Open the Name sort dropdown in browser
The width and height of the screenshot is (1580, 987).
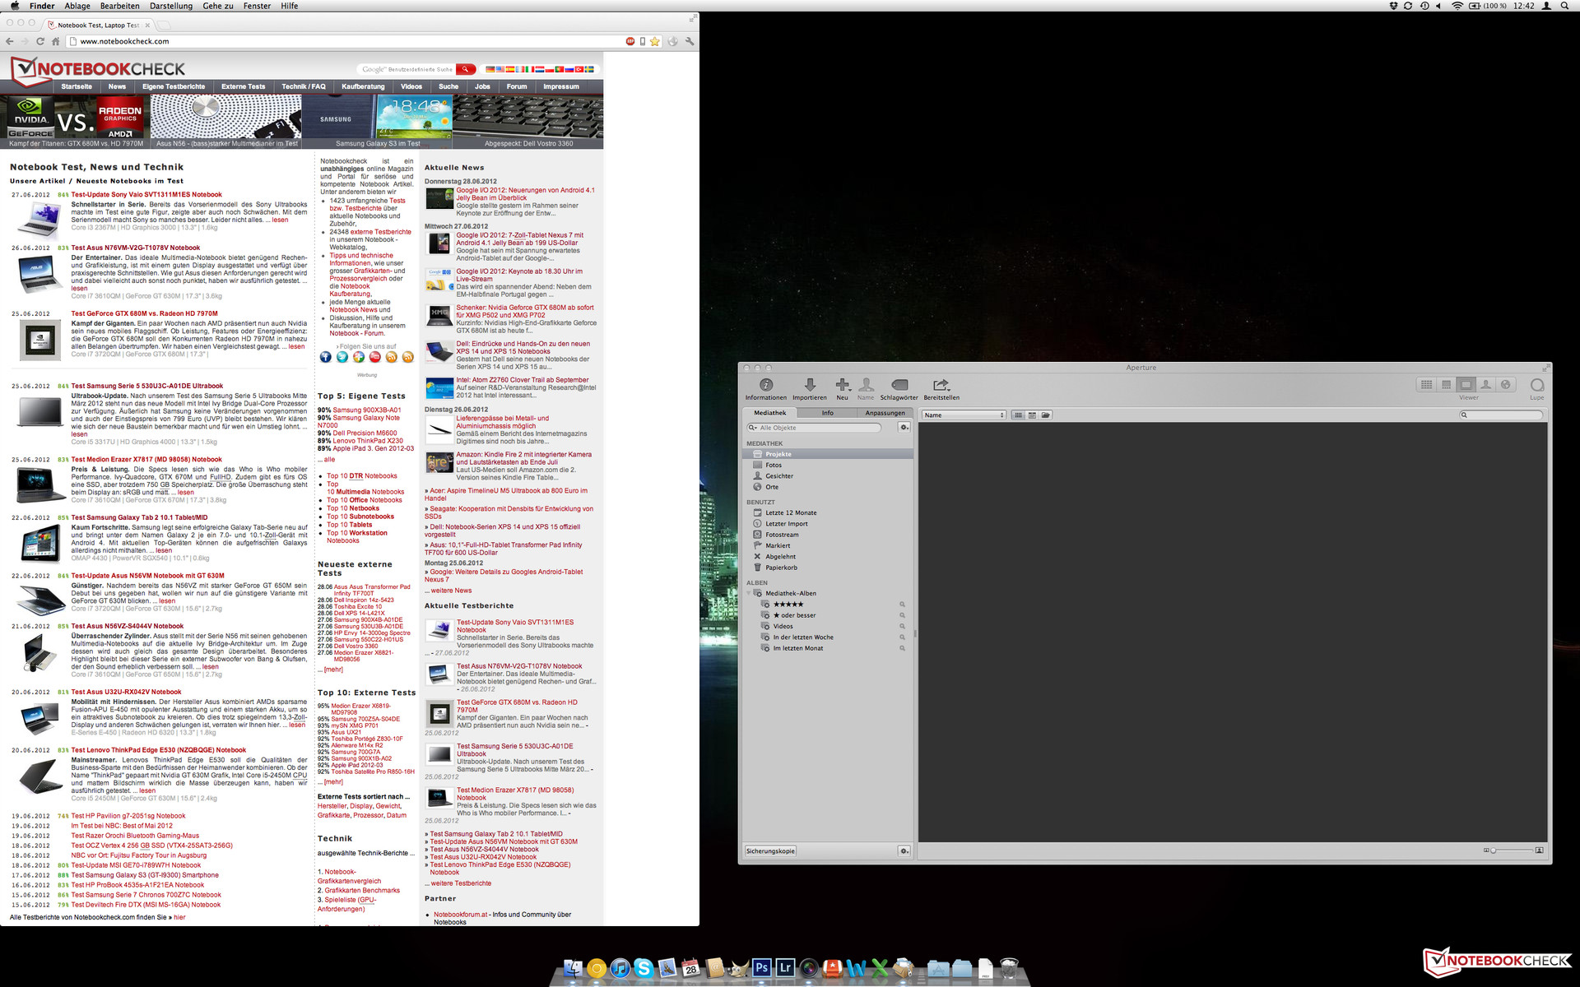[964, 415]
